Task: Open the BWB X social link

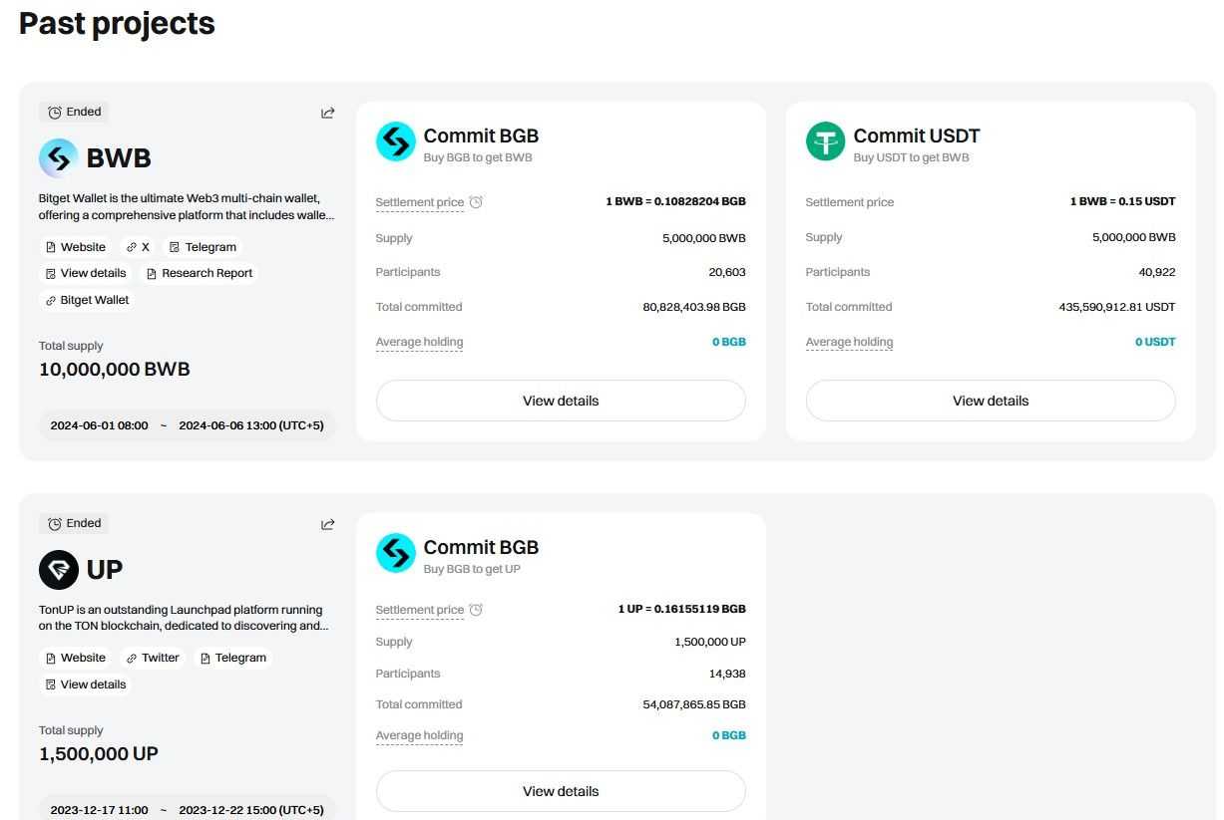Action: [138, 247]
